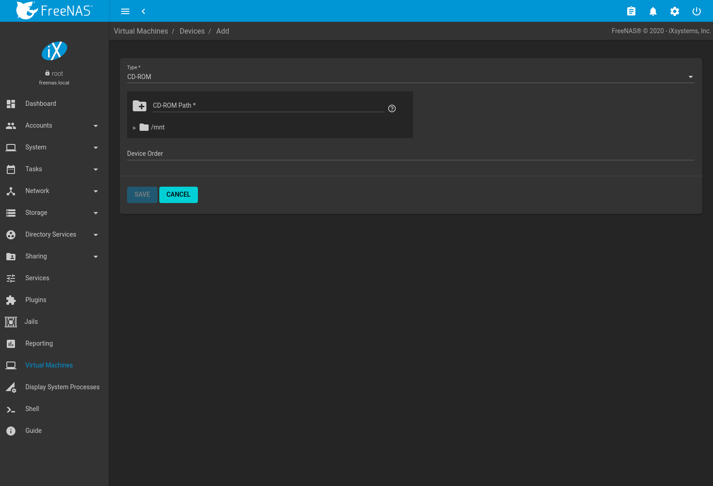Image resolution: width=713 pixels, height=486 pixels.
Task: Click the create folder plus icon
Action: pos(139,106)
